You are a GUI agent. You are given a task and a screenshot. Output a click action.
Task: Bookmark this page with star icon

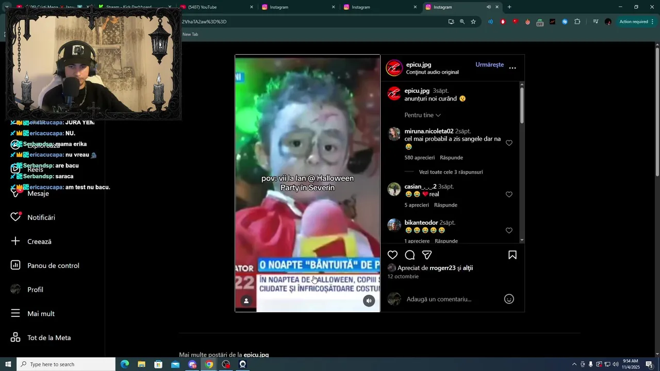(473, 22)
